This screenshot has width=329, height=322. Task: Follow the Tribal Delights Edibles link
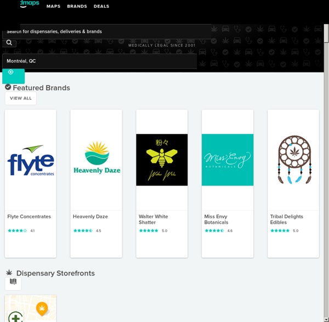pyautogui.click(x=287, y=219)
